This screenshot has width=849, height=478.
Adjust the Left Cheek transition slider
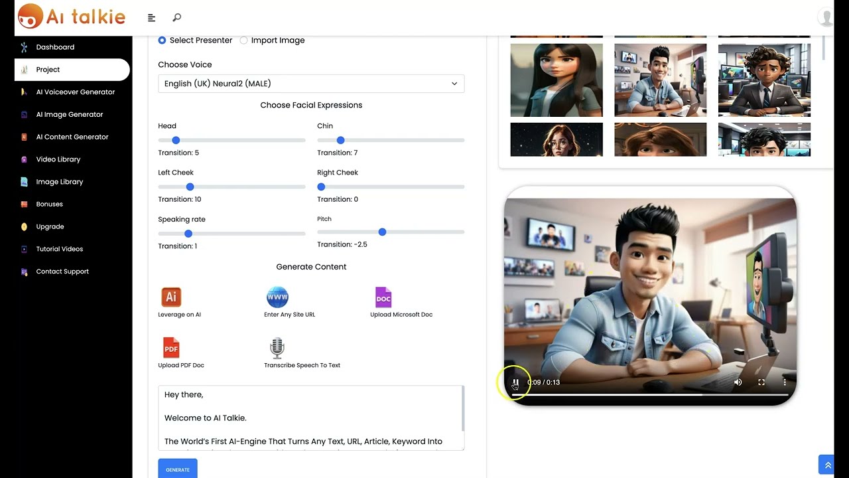point(231,187)
